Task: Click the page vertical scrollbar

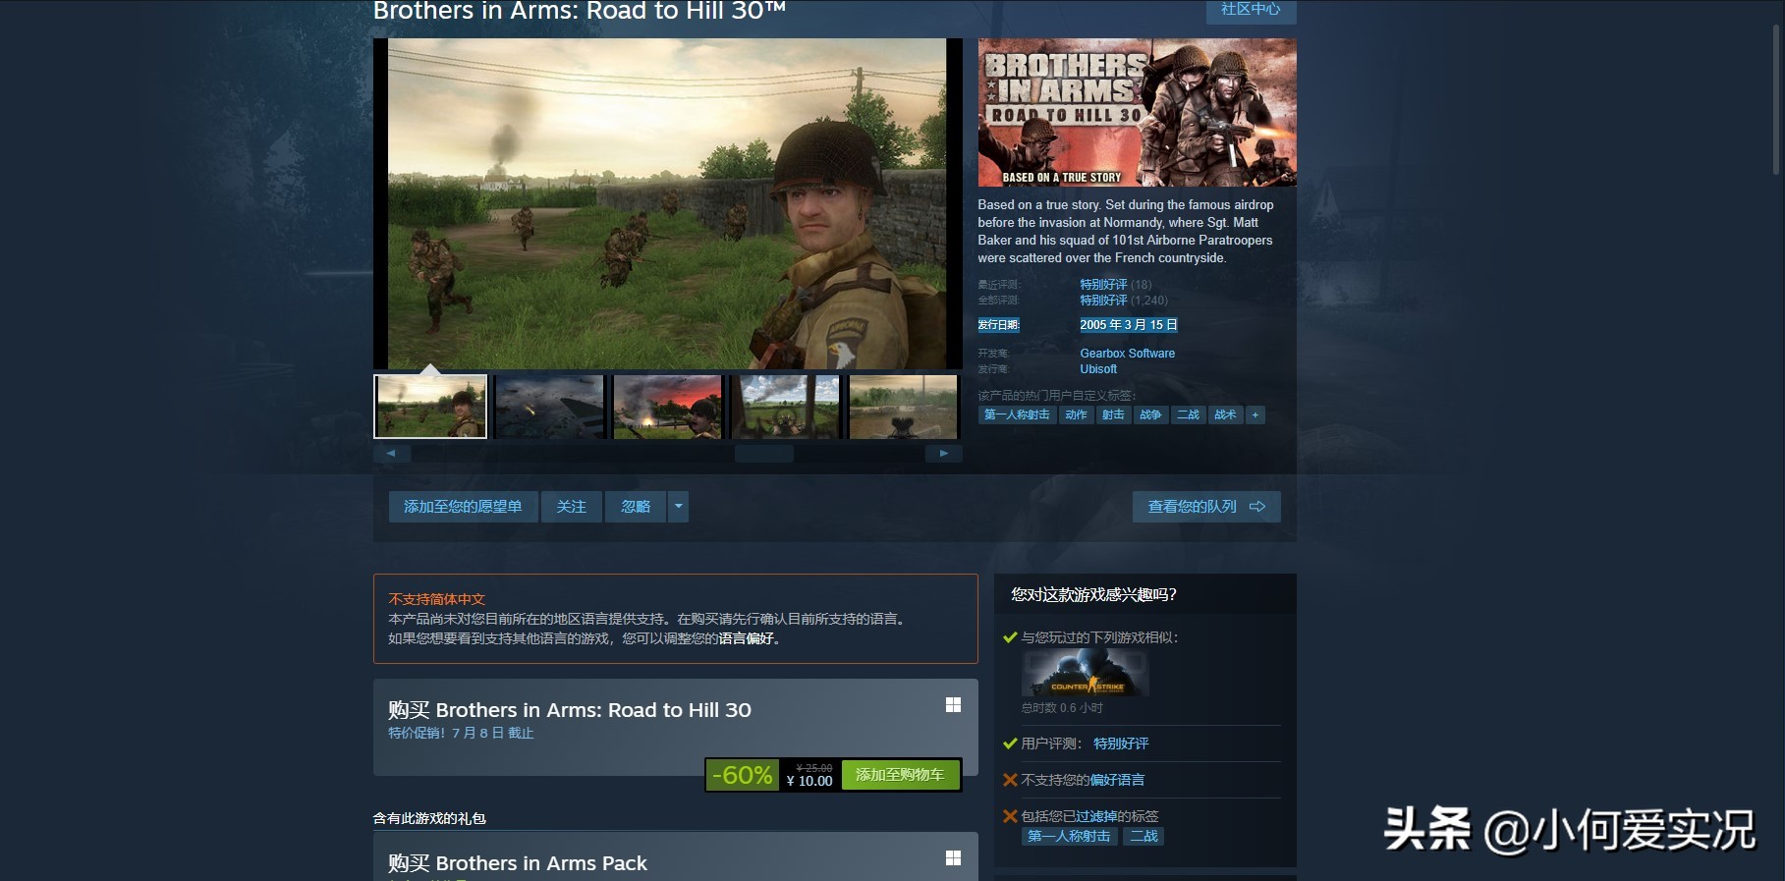Action: (x=1778, y=98)
